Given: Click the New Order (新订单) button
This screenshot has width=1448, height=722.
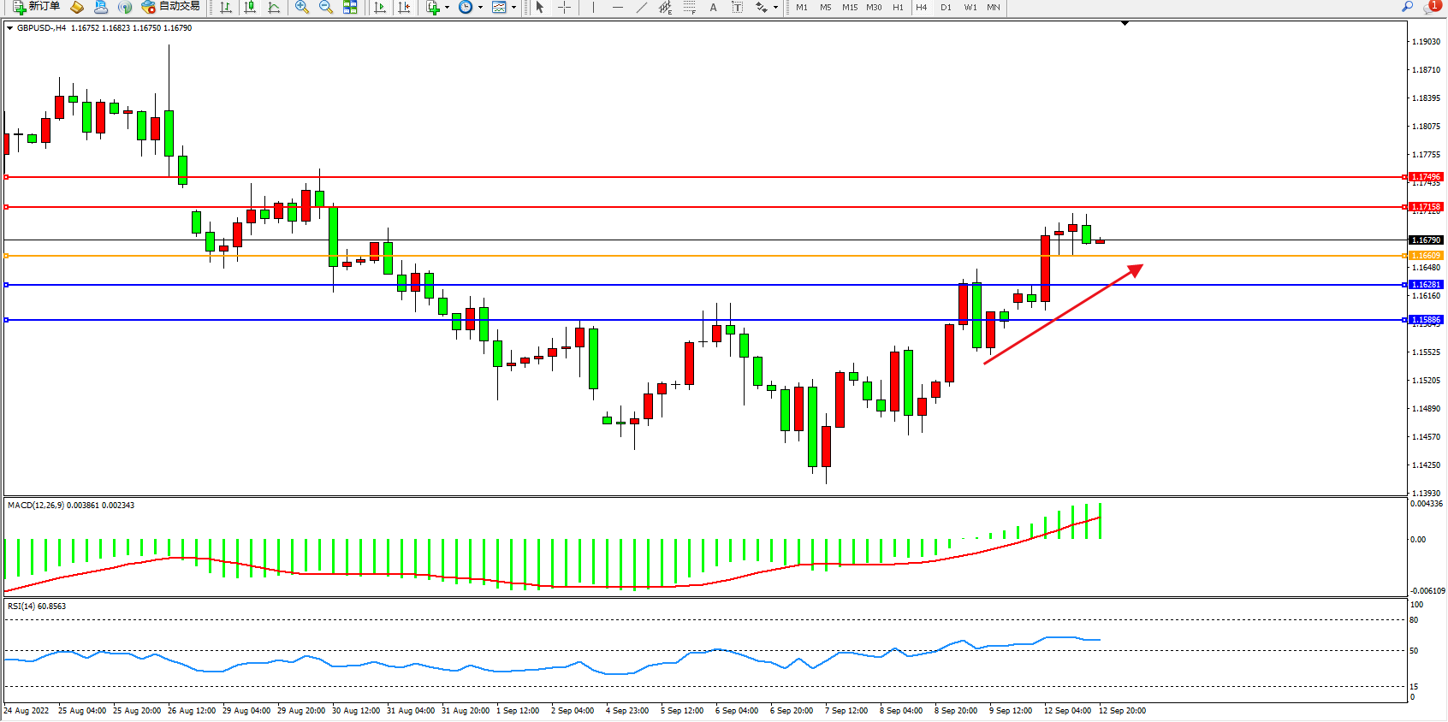Looking at the screenshot, I should tap(36, 7).
